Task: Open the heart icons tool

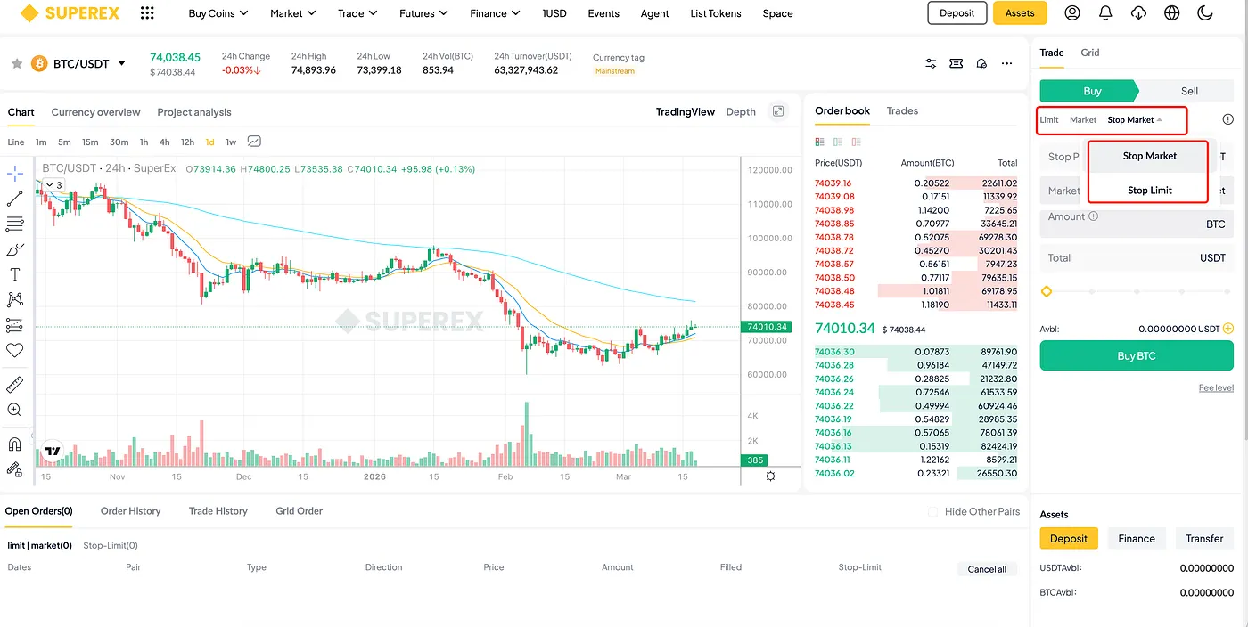Action: [14, 351]
